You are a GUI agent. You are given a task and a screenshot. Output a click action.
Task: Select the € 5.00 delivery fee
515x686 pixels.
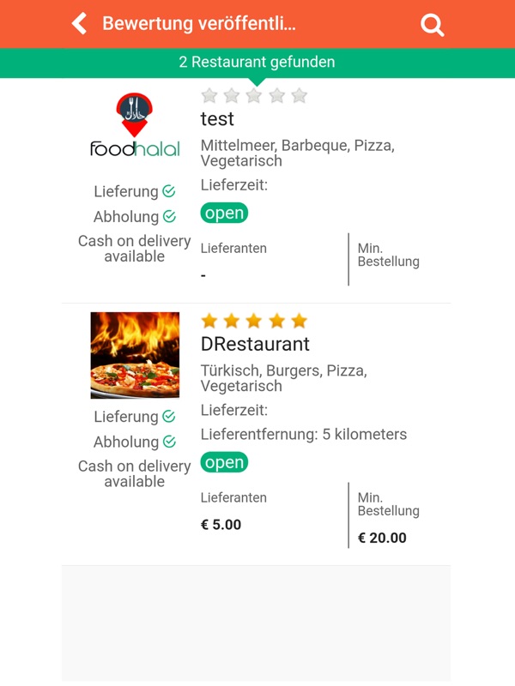click(x=221, y=525)
